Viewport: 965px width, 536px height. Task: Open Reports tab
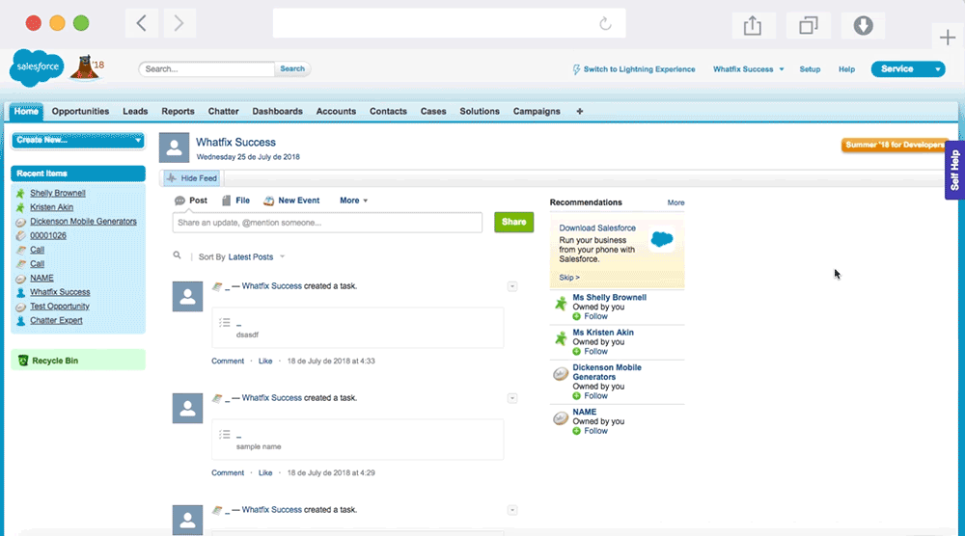point(178,111)
